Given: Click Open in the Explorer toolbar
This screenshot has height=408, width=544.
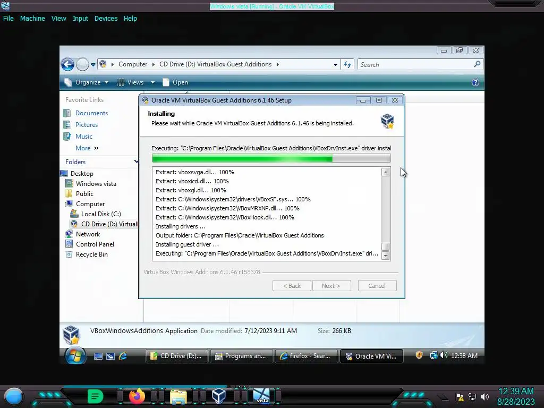Looking at the screenshot, I should (x=175, y=82).
